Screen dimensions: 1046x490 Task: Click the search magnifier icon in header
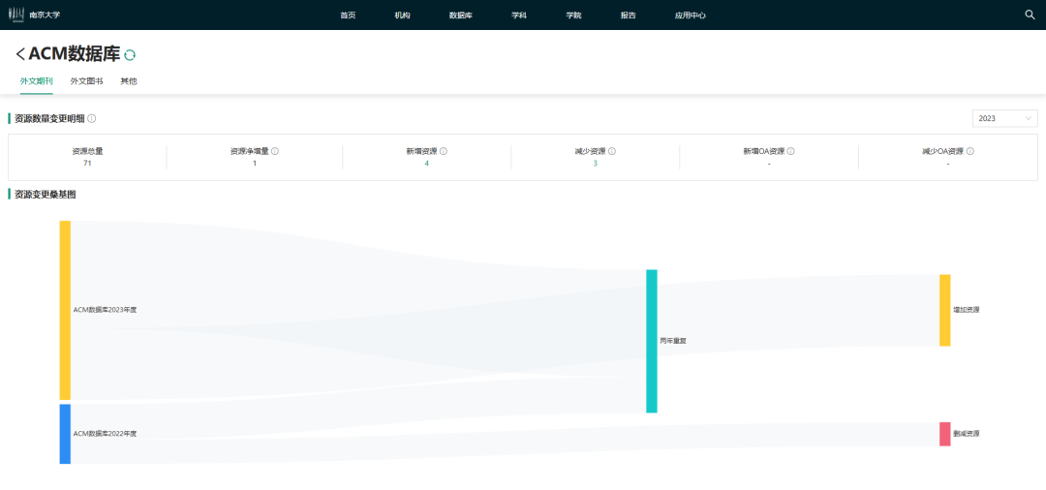(1030, 15)
